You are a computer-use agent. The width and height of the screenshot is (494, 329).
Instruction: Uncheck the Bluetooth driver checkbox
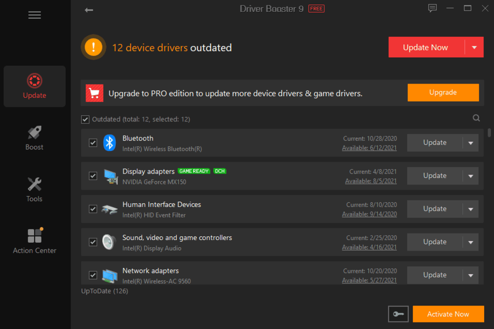(93, 143)
